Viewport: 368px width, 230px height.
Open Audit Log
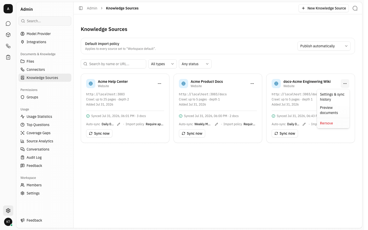click(45, 157)
